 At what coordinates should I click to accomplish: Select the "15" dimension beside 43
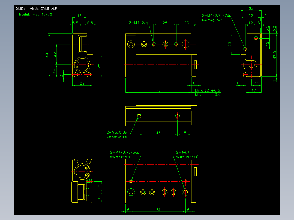[184, 133]
